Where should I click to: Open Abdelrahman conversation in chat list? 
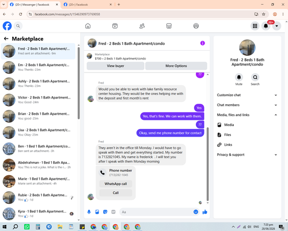pyautogui.click(x=38, y=165)
